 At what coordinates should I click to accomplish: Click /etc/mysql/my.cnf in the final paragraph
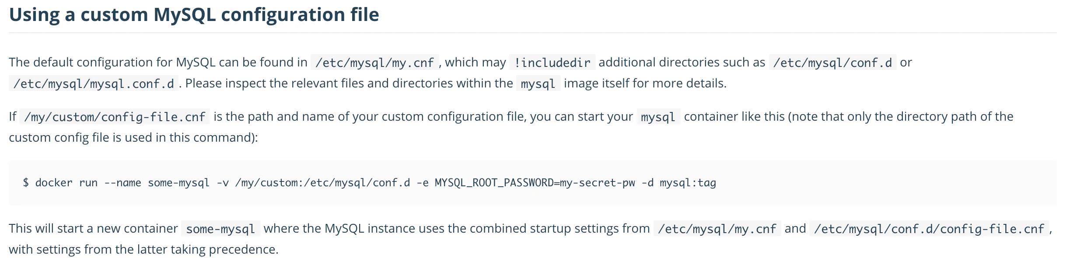[717, 229]
